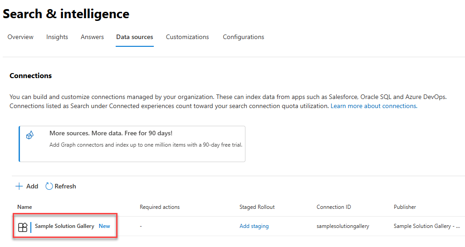This screenshot has width=465, height=247.
Task: Open the More sources free trial banner heading
Action: click(111, 133)
